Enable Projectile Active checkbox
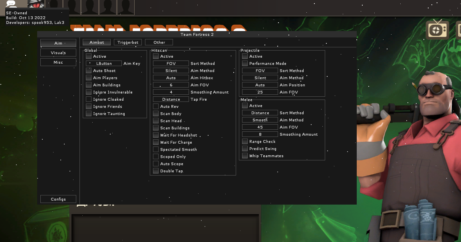 pos(245,56)
